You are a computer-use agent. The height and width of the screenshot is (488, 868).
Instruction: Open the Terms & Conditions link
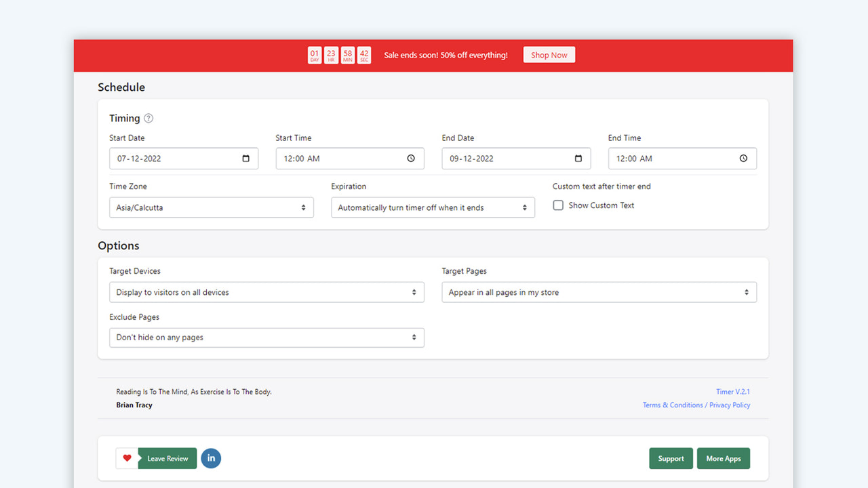coord(673,405)
